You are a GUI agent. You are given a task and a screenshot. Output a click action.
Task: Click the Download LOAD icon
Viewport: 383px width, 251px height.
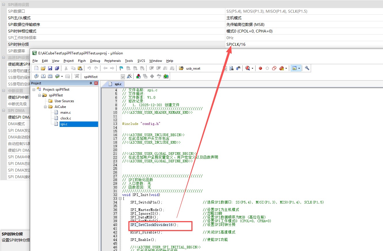pyautogui.click(x=77, y=76)
